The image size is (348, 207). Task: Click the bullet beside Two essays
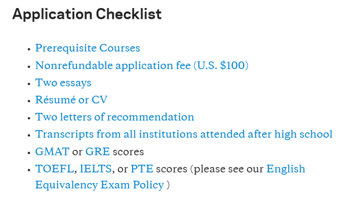point(29,83)
